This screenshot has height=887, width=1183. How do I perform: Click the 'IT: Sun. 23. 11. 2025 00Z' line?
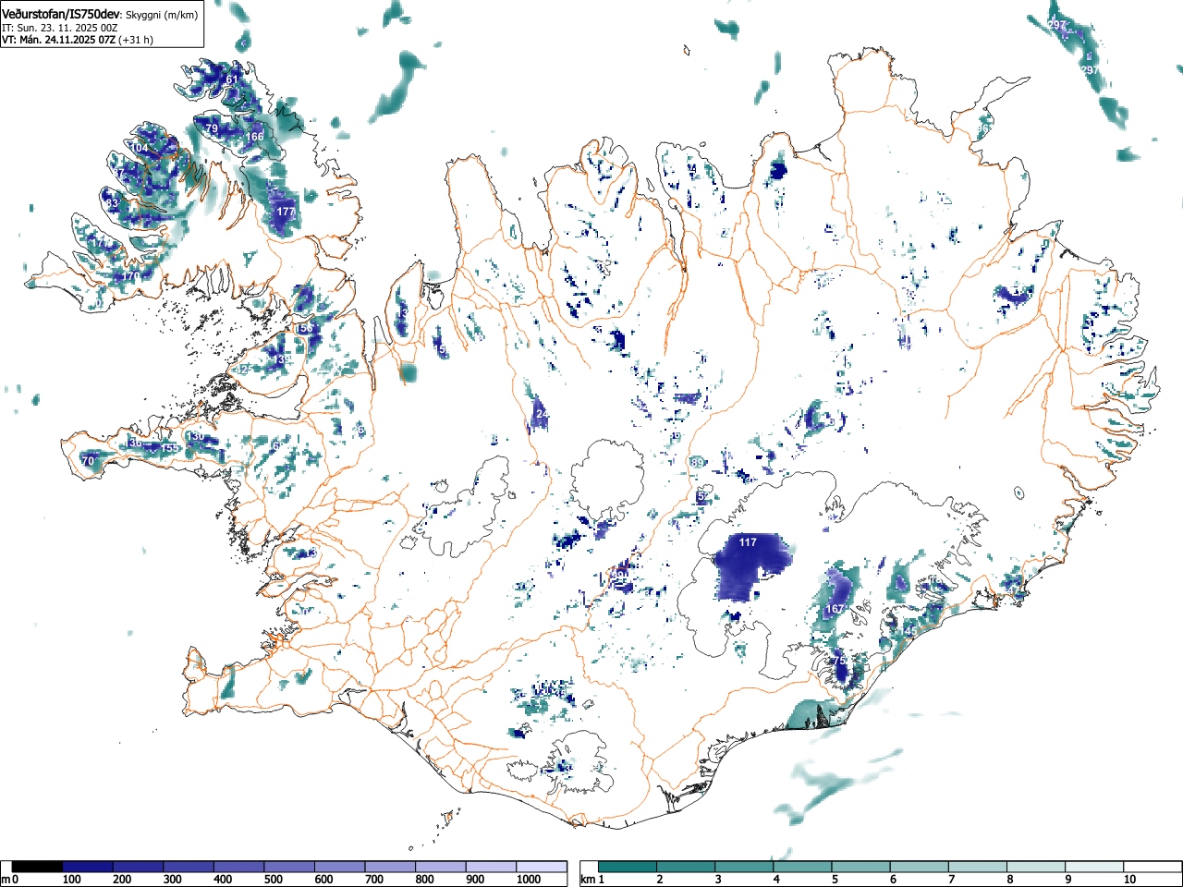click(59, 28)
